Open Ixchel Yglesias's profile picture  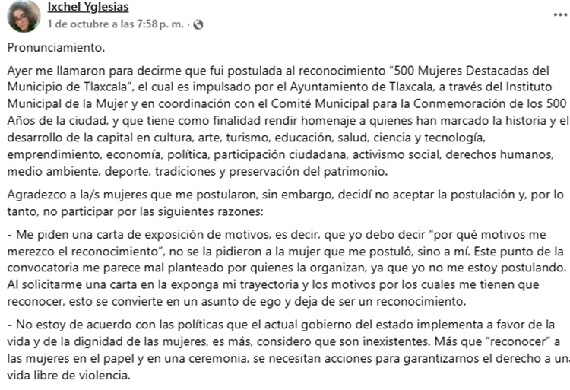[x=24, y=16]
